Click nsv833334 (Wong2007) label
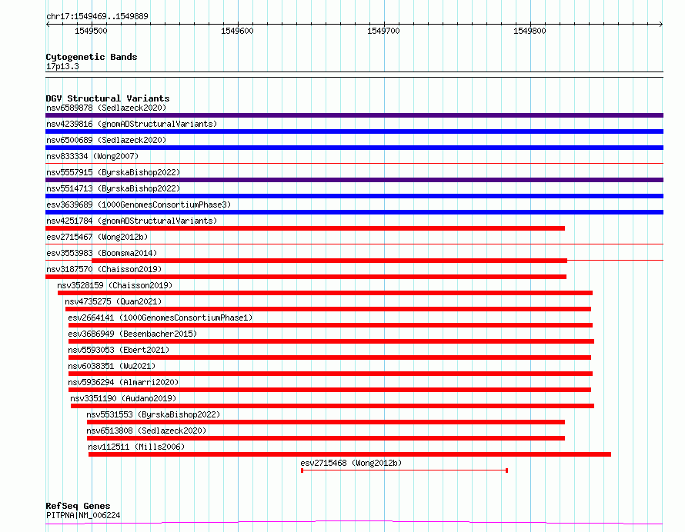Viewport: 685px width, 532px height. coord(92,156)
